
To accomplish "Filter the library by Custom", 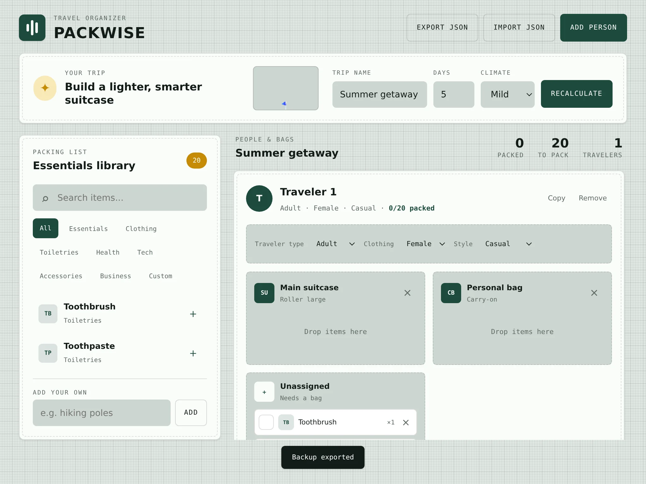I will (x=161, y=276).
